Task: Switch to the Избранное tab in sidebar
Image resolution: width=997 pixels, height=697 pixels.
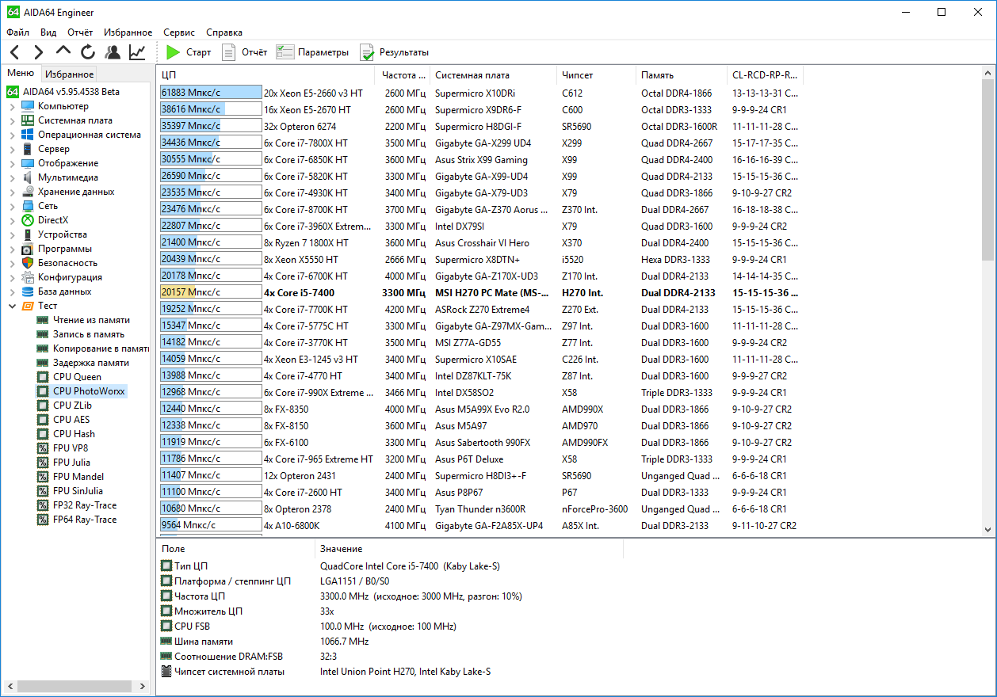Action: (x=69, y=74)
